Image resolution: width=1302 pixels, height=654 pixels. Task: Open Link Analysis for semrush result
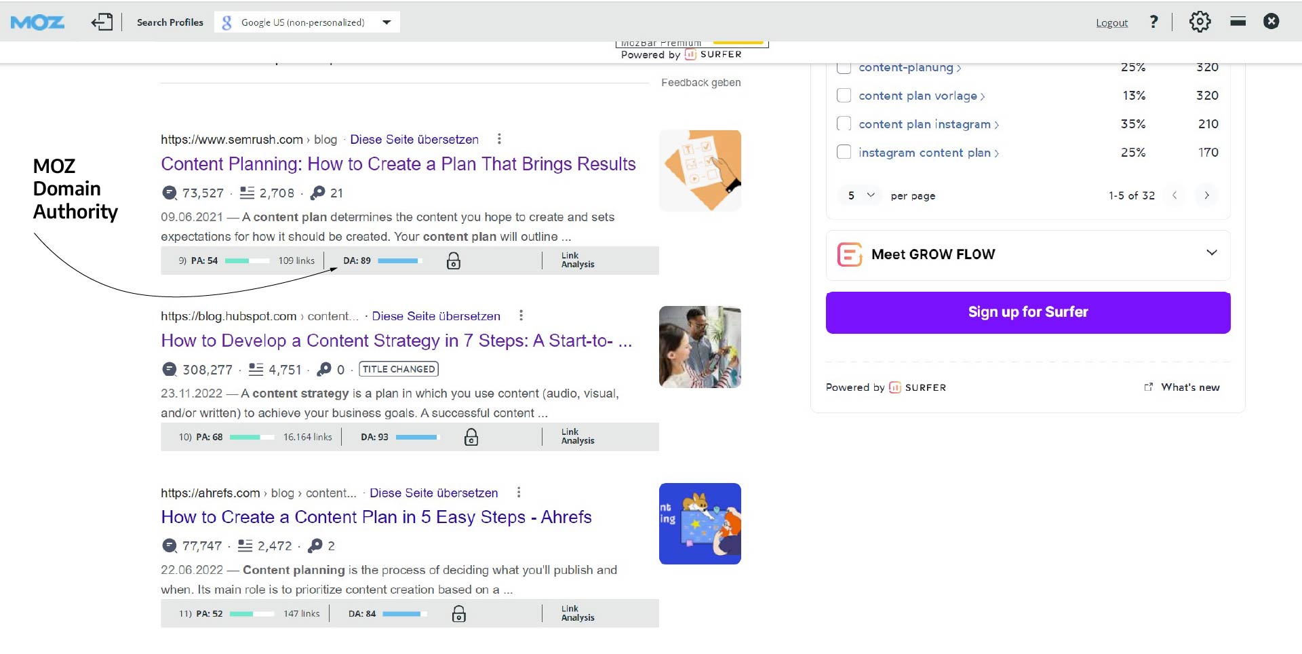pyautogui.click(x=578, y=261)
